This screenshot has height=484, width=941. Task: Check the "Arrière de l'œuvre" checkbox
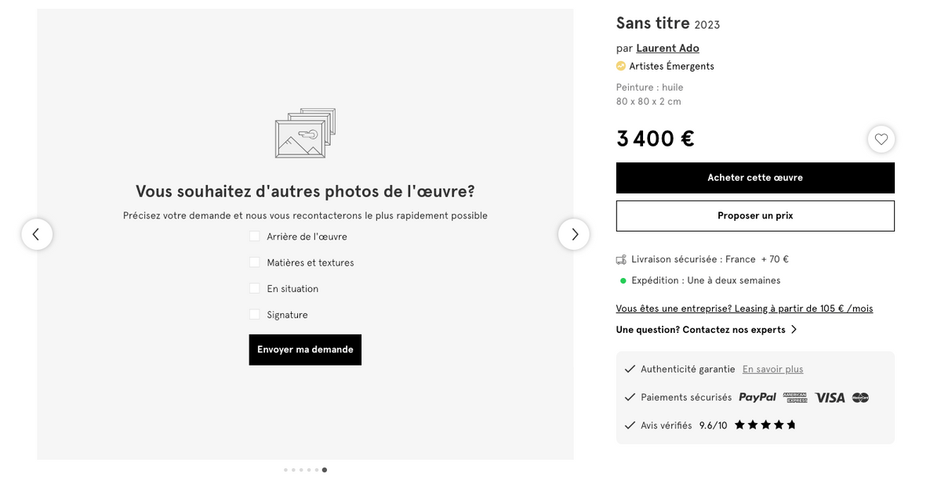pyautogui.click(x=254, y=237)
